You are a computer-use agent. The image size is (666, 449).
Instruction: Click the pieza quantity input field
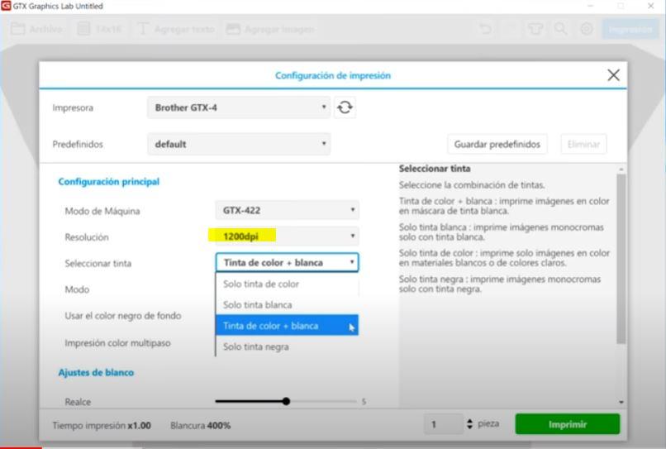point(444,424)
